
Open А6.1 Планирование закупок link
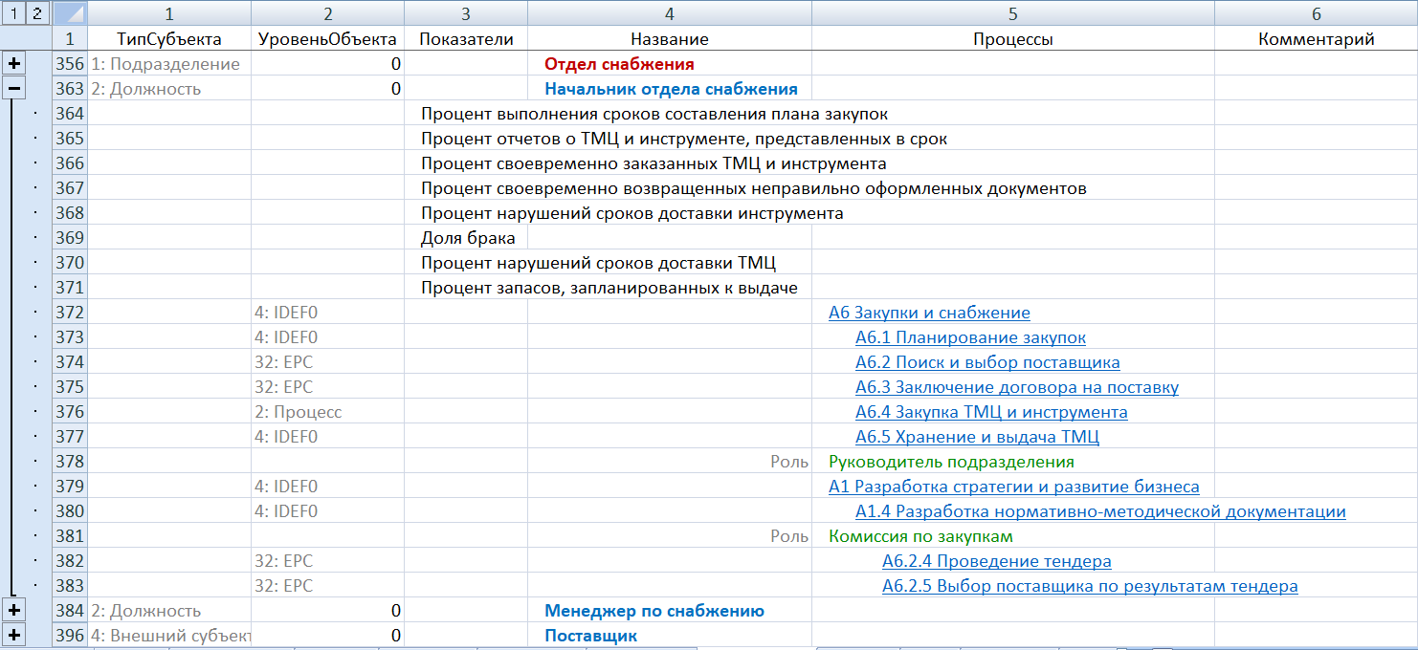970,337
